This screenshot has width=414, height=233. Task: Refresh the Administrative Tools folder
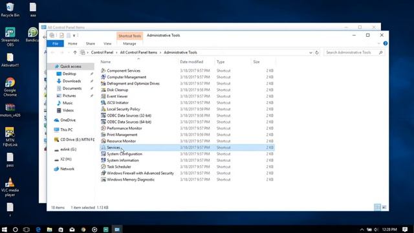[317, 52]
